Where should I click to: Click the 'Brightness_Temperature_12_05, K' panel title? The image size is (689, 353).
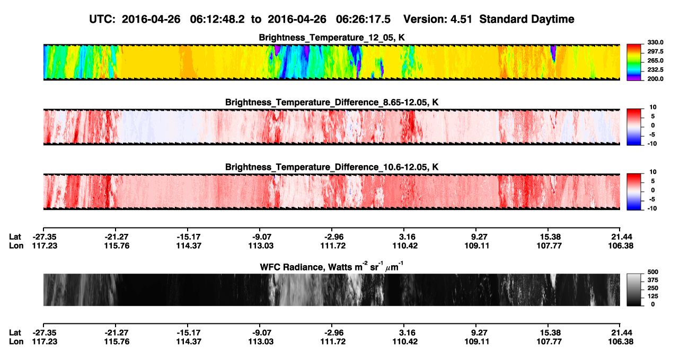tap(332, 38)
